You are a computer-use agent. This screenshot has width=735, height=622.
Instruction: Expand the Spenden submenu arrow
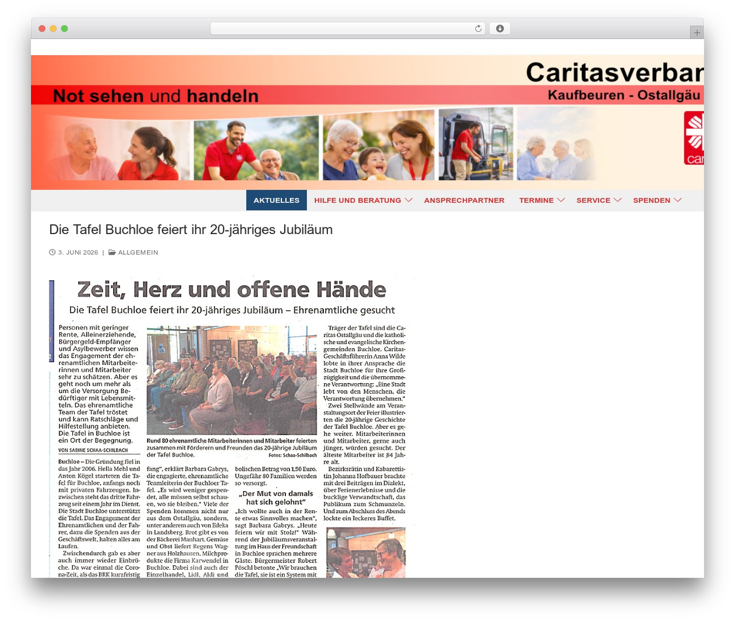[678, 200]
